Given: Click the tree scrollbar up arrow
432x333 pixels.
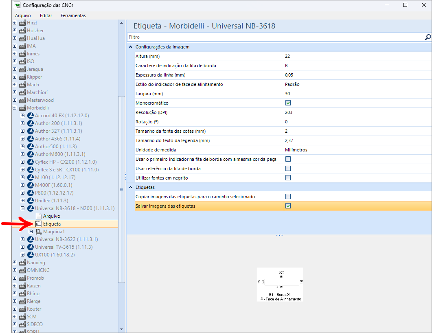Looking at the screenshot, I should (121, 23).
